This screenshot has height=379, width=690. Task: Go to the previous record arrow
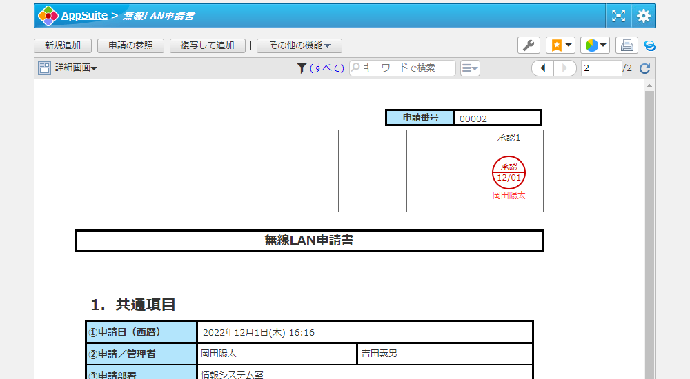click(x=542, y=68)
